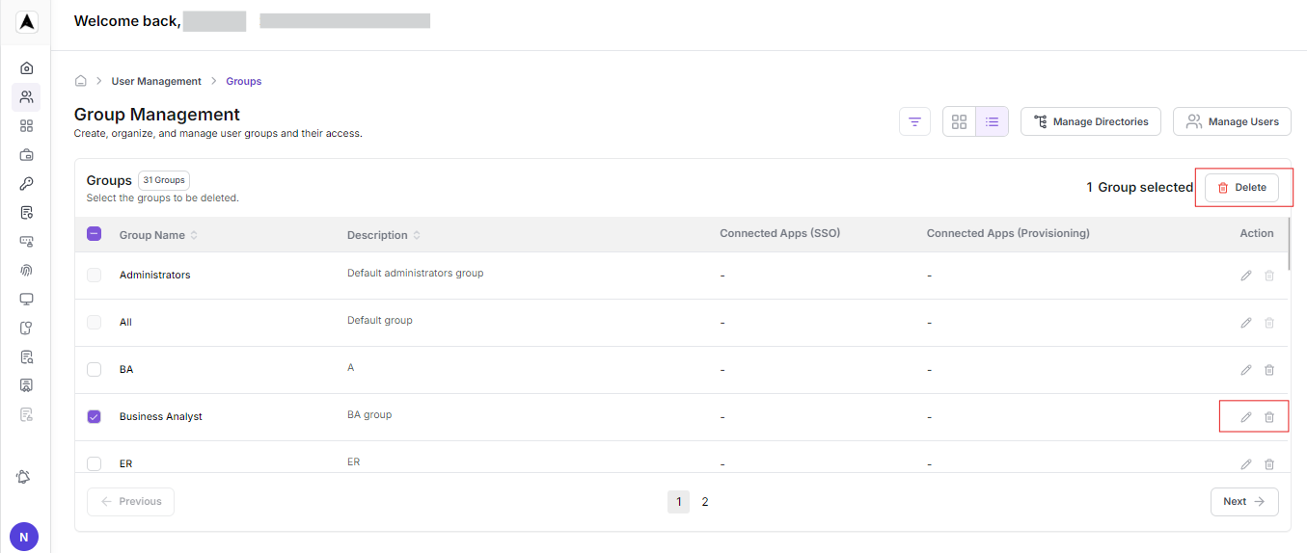Screen dimensions: 1307x553
Task: Uncheck the Business Analyst checkbox
Action: [x=94, y=416]
